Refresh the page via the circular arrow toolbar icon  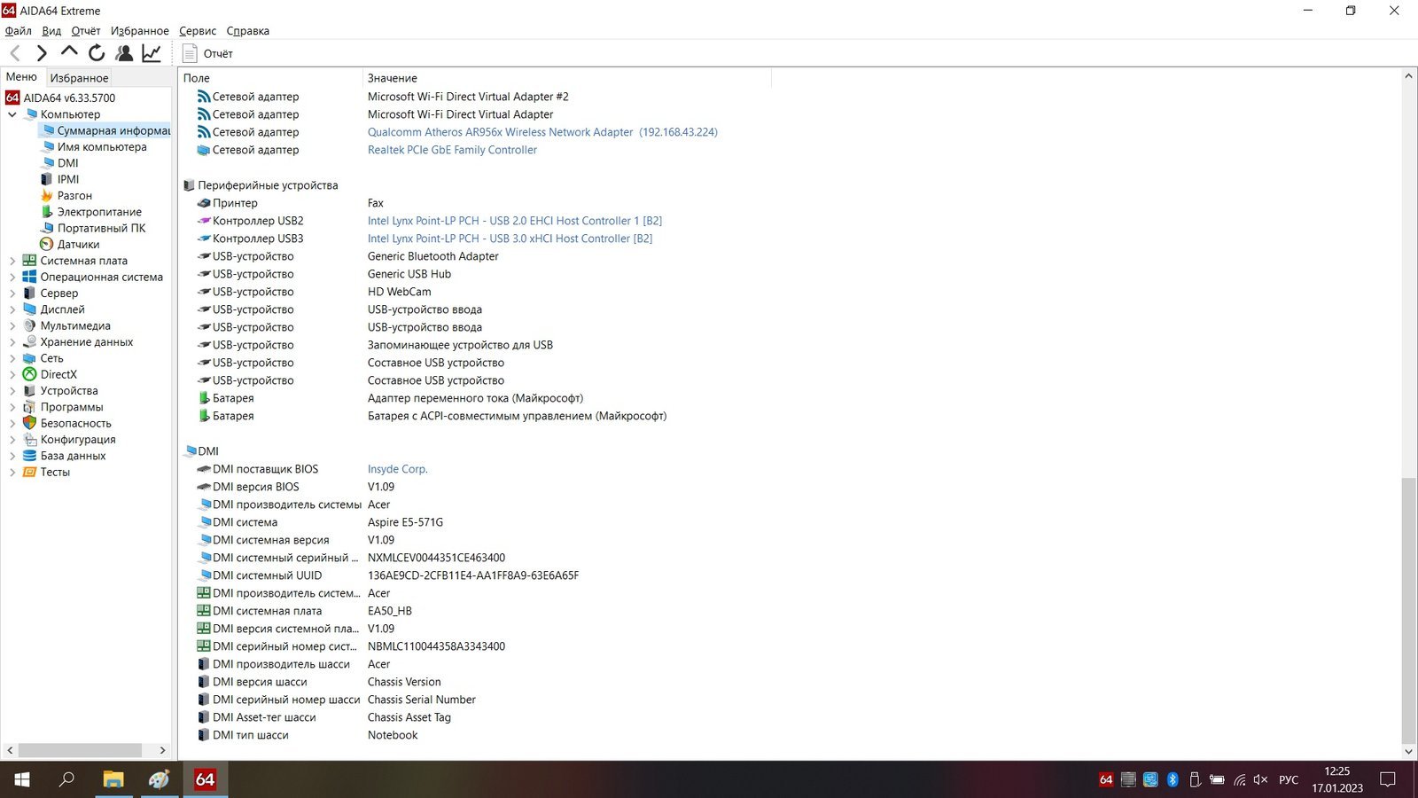click(97, 53)
